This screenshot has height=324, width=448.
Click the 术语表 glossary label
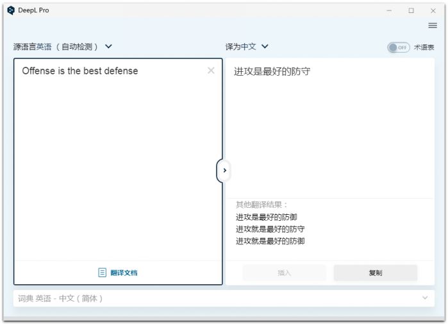[x=424, y=47]
